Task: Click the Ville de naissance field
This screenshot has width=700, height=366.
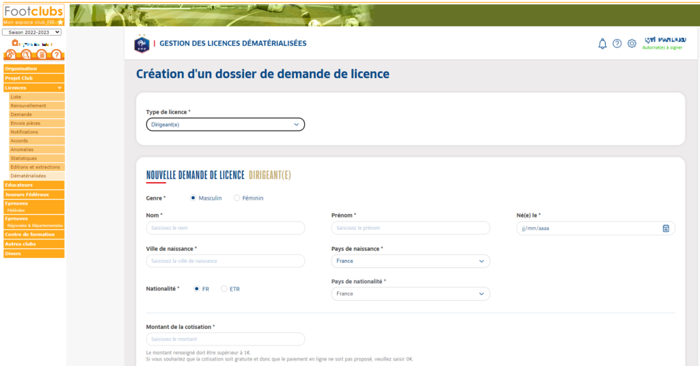Action: [x=226, y=261]
